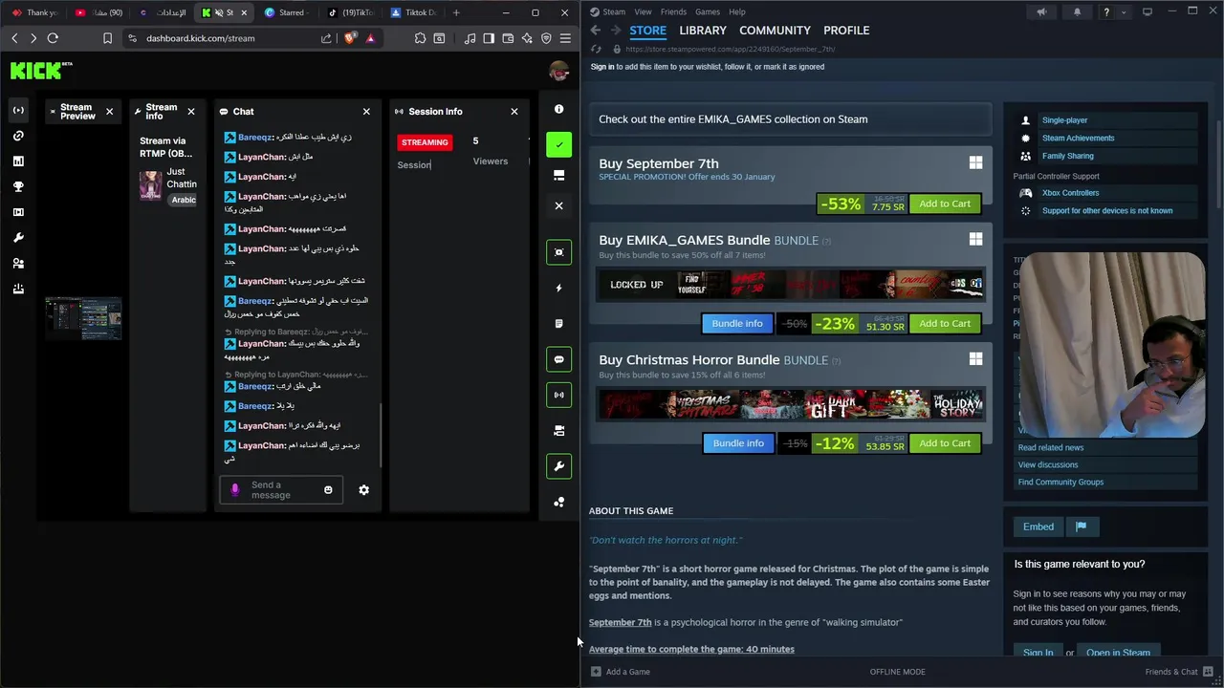Click Sign in link at top of Steam page
This screenshot has height=688, width=1224.
pyautogui.click(x=602, y=67)
